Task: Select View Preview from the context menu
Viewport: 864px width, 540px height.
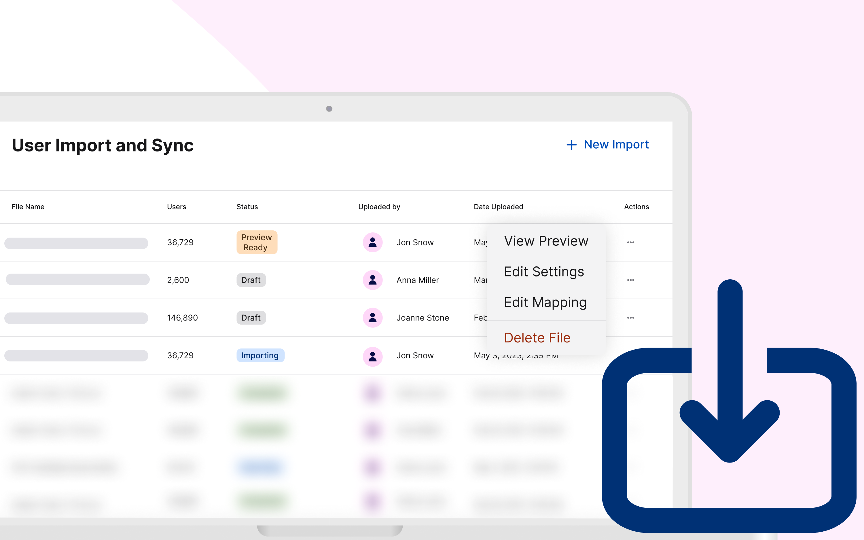Action: [x=546, y=241]
